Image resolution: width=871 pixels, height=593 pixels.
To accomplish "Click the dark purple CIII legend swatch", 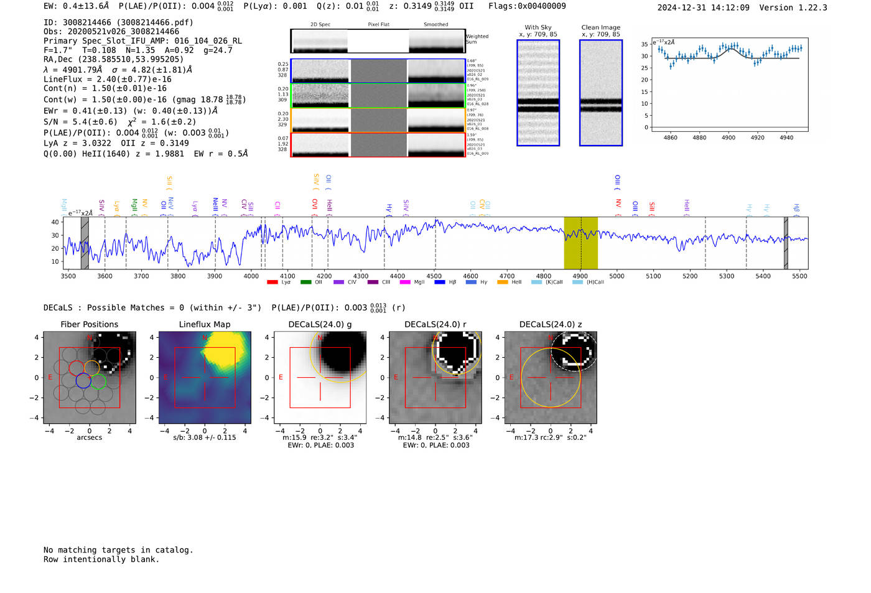I will 373,282.
